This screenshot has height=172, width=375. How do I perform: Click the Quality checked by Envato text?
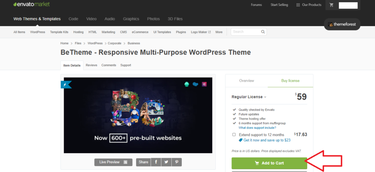click(257, 110)
